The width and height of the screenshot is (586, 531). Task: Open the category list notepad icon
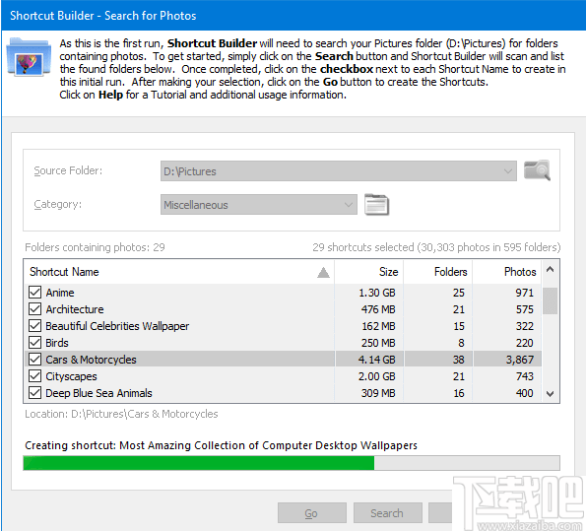(376, 205)
